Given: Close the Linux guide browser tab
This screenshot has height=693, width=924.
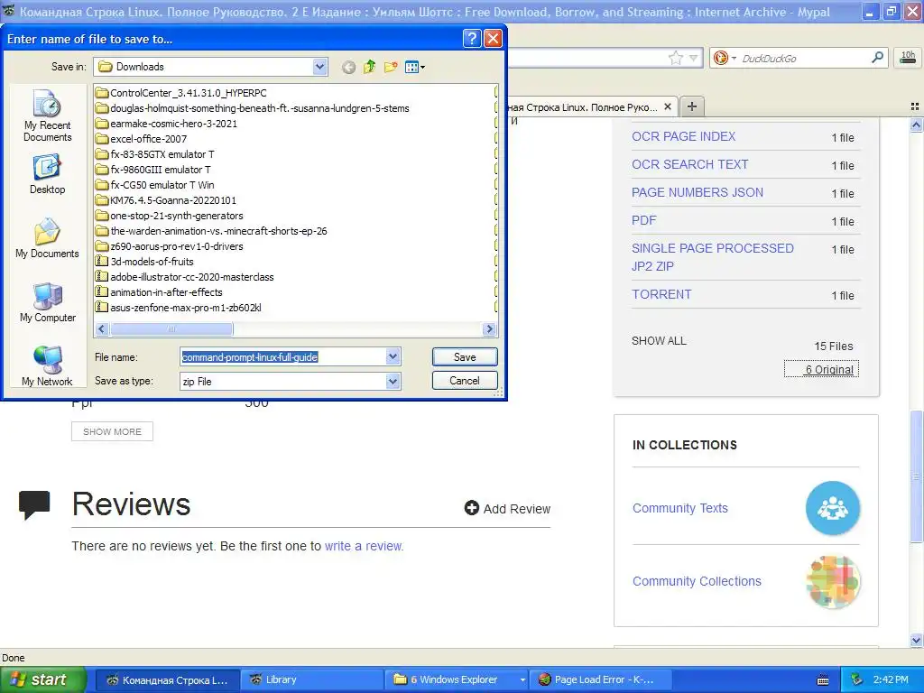Looking at the screenshot, I should click(x=668, y=106).
